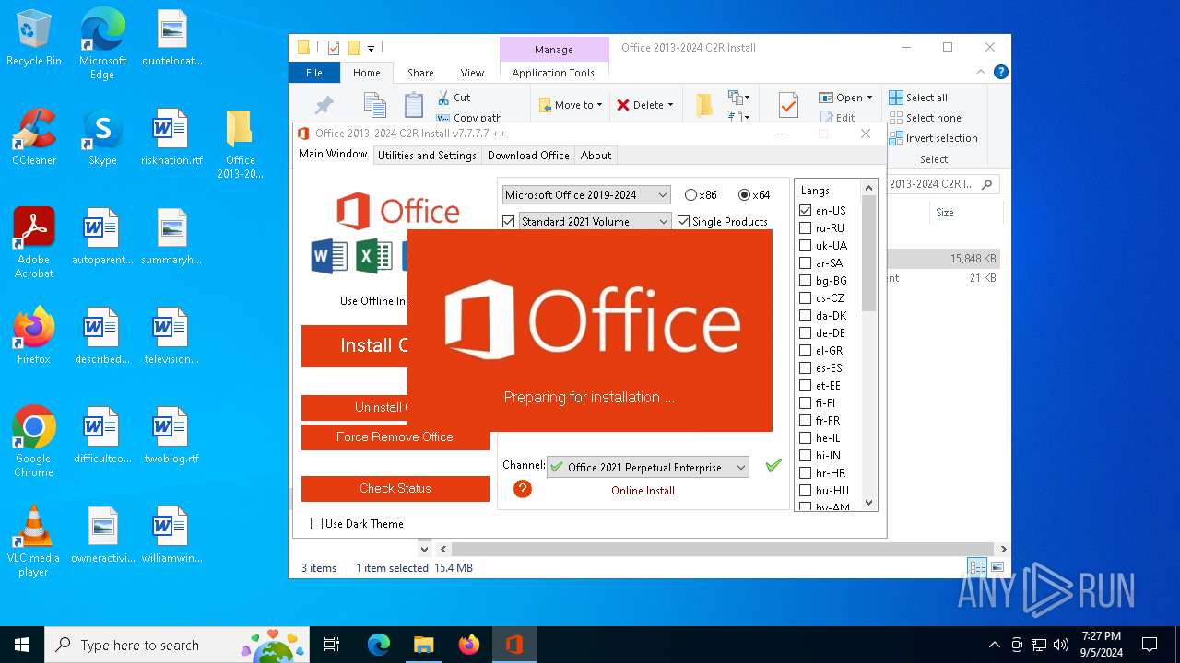The height and width of the screenshot is (663, 1180).
Task: Select the williamwin... document icon
Action: (171, 534)
